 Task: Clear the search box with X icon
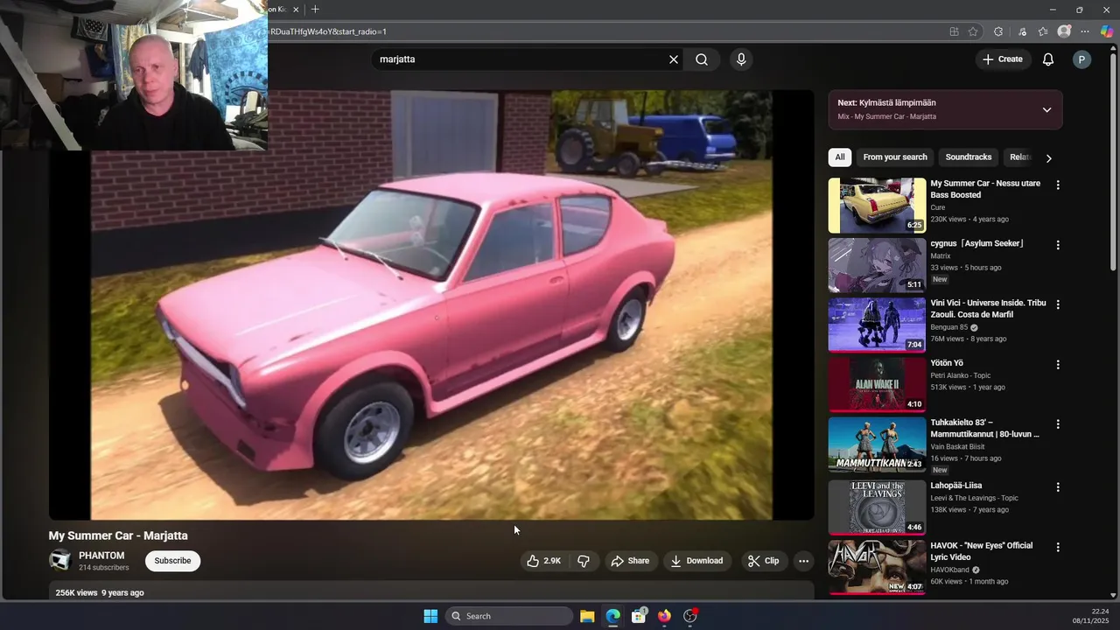point(674,59)
